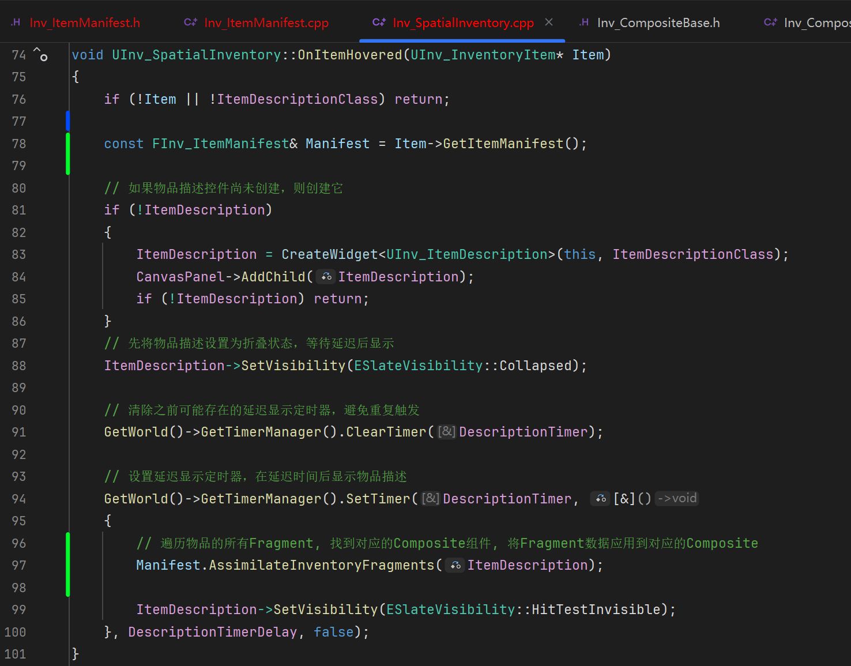Click the inlay hint icon before the lambda [&]()
Screen dimensions: 851x666
600,498
